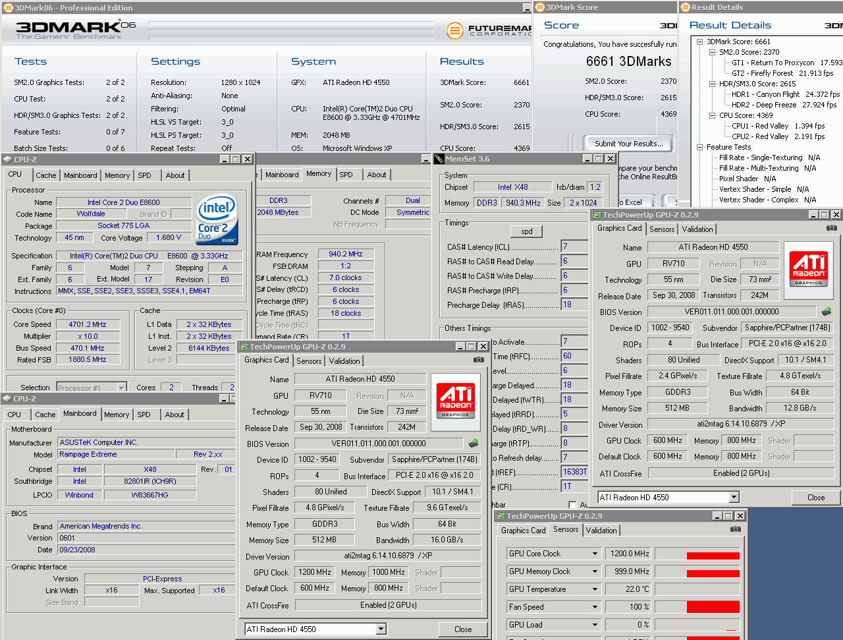
Task: Click the GPU-Z Sensors window title icon
Action: point(501,515)
